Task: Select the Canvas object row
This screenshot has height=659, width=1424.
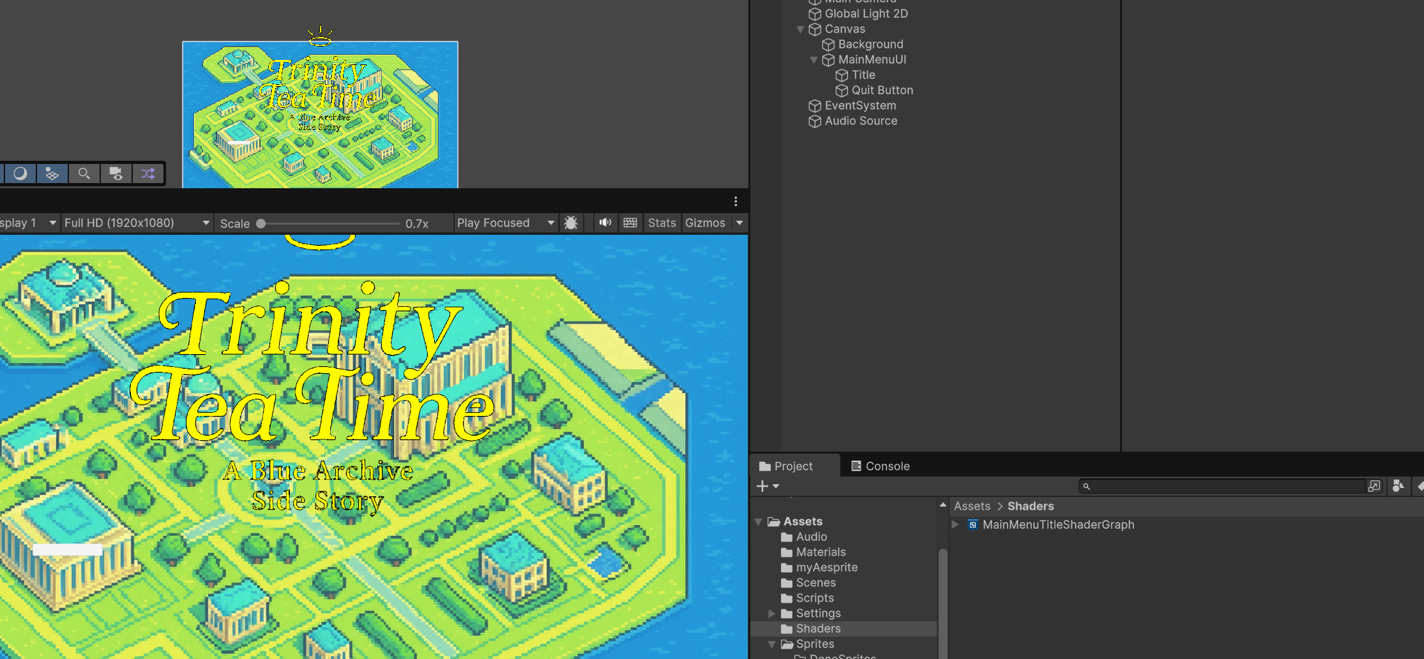Action: pos(845,29)
